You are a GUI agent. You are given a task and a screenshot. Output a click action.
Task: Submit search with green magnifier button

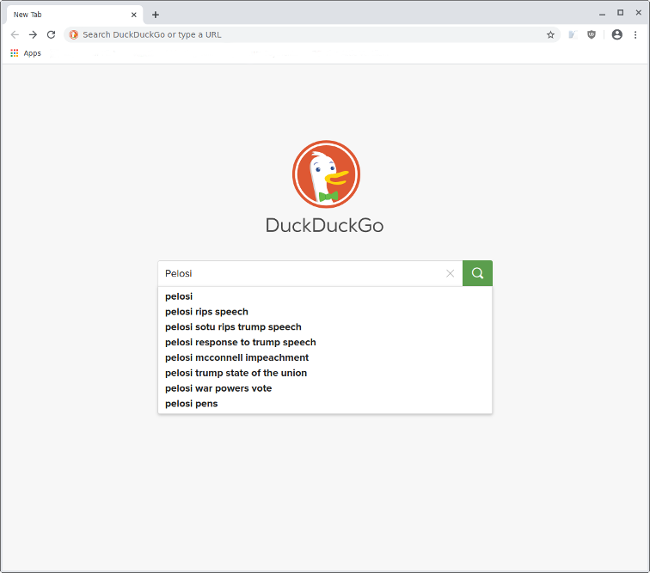click(x=477, y=273)
